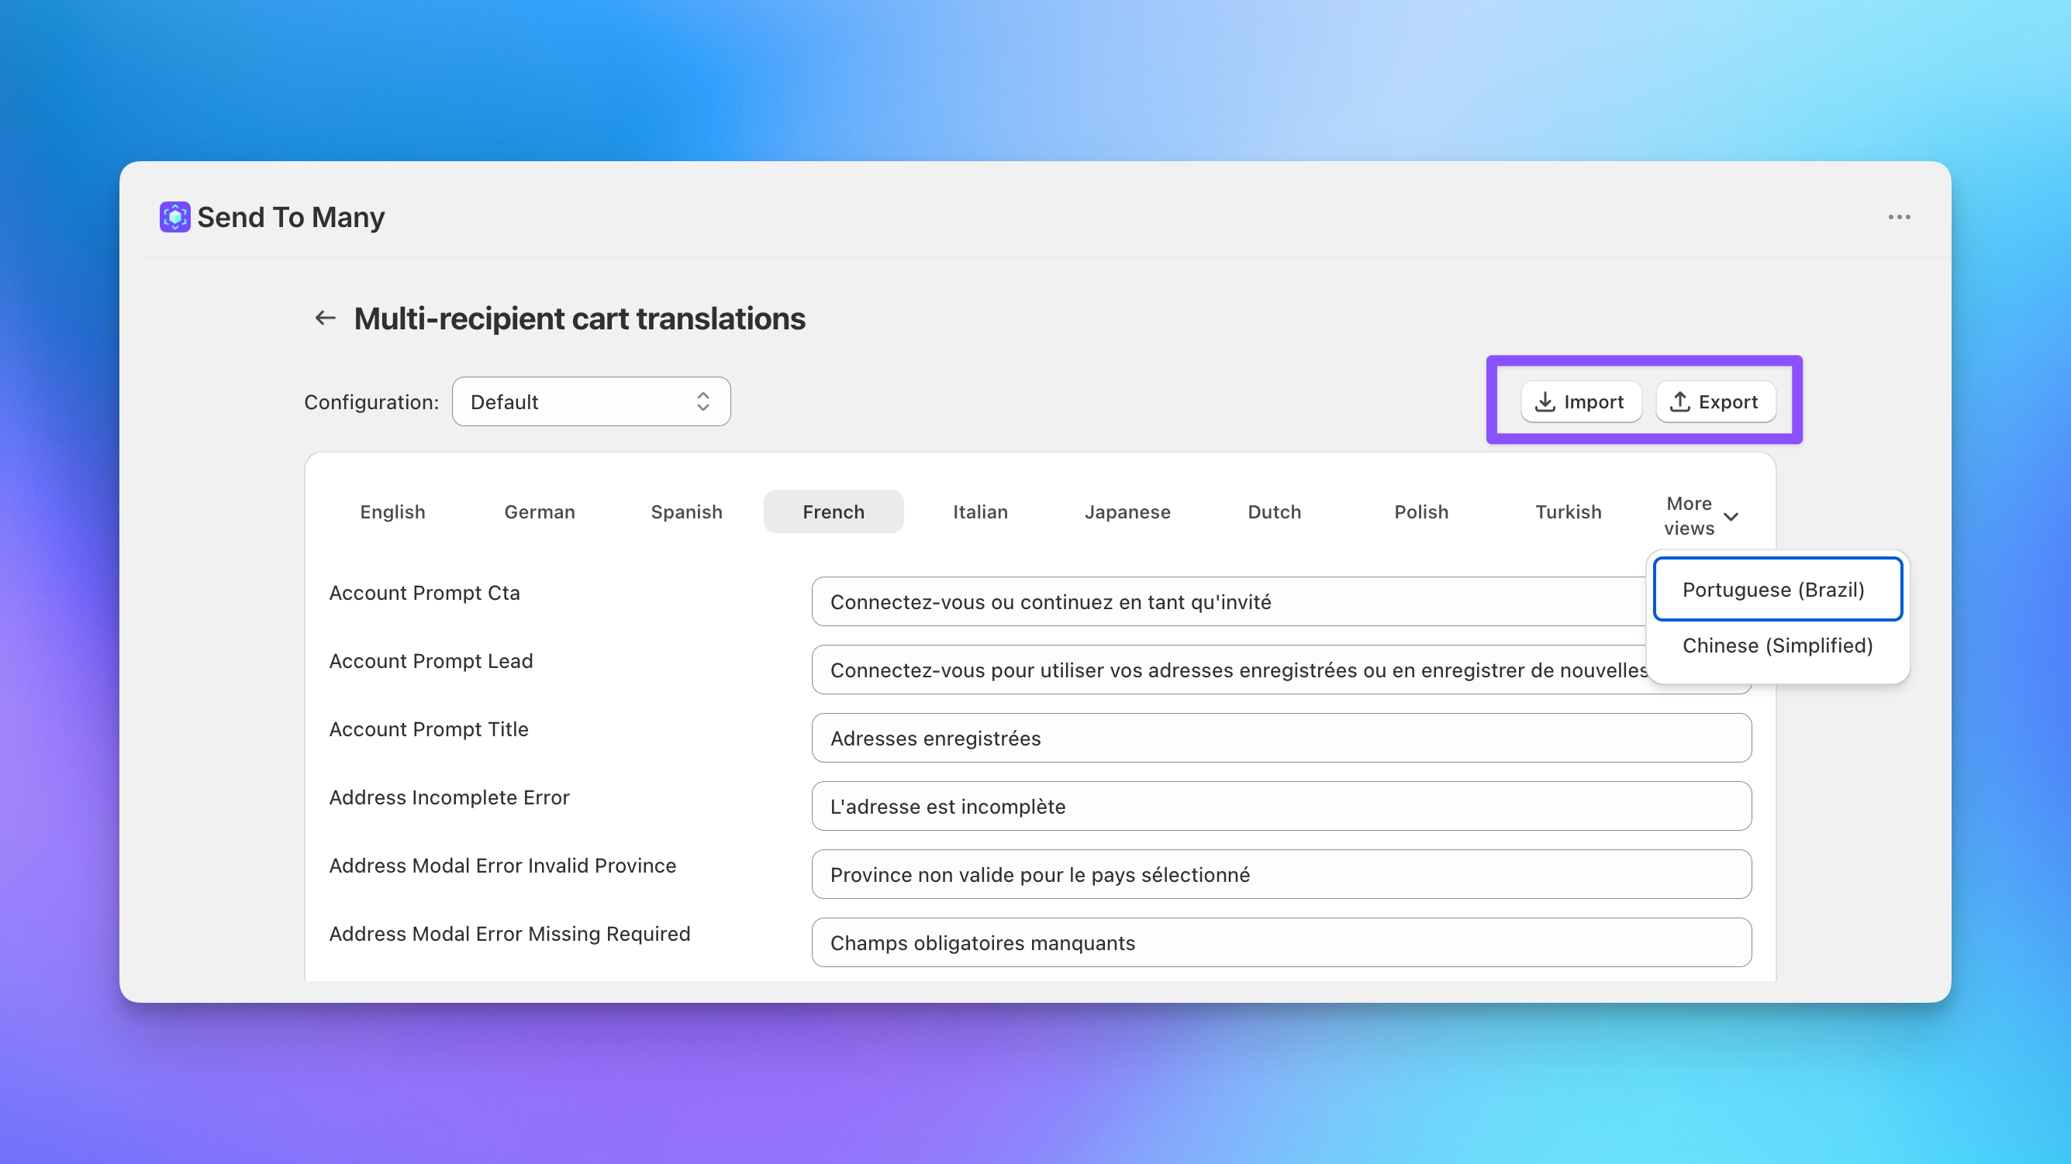Switch to the Japanese tab

click(x=1127, y=511)
